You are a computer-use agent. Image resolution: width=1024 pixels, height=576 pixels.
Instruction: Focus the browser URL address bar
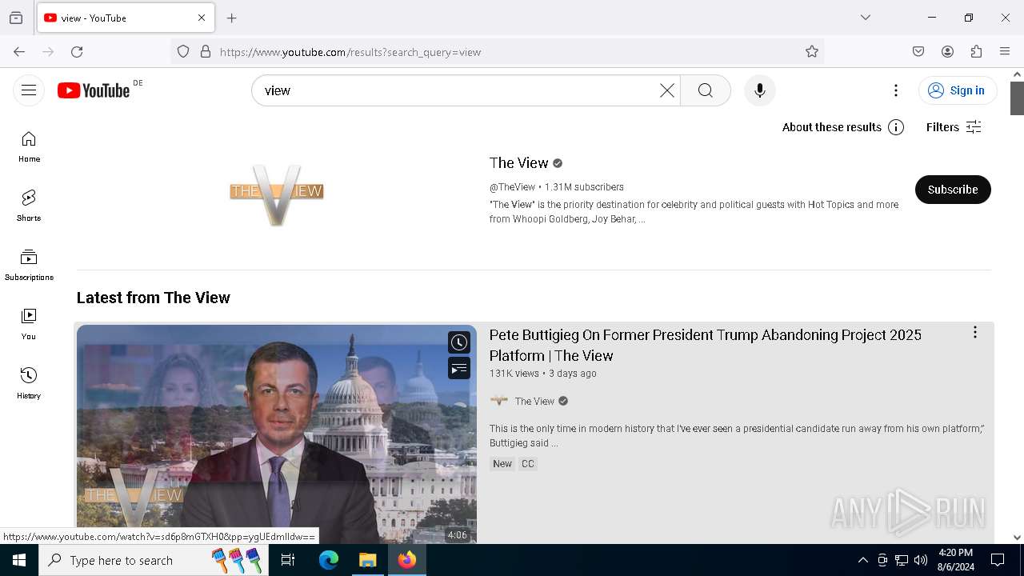click(x=508, y=52)
